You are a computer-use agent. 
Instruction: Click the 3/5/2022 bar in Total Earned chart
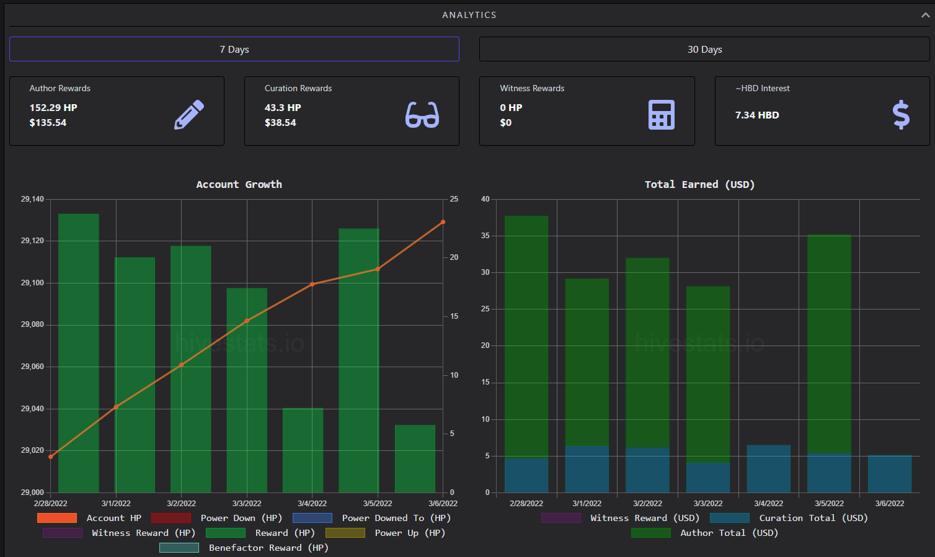coord(829,363)
